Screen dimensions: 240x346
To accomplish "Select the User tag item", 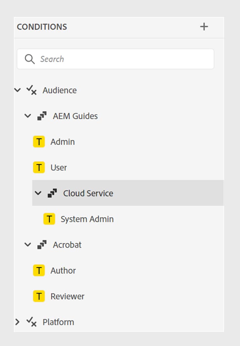I will tap(59, 167).
